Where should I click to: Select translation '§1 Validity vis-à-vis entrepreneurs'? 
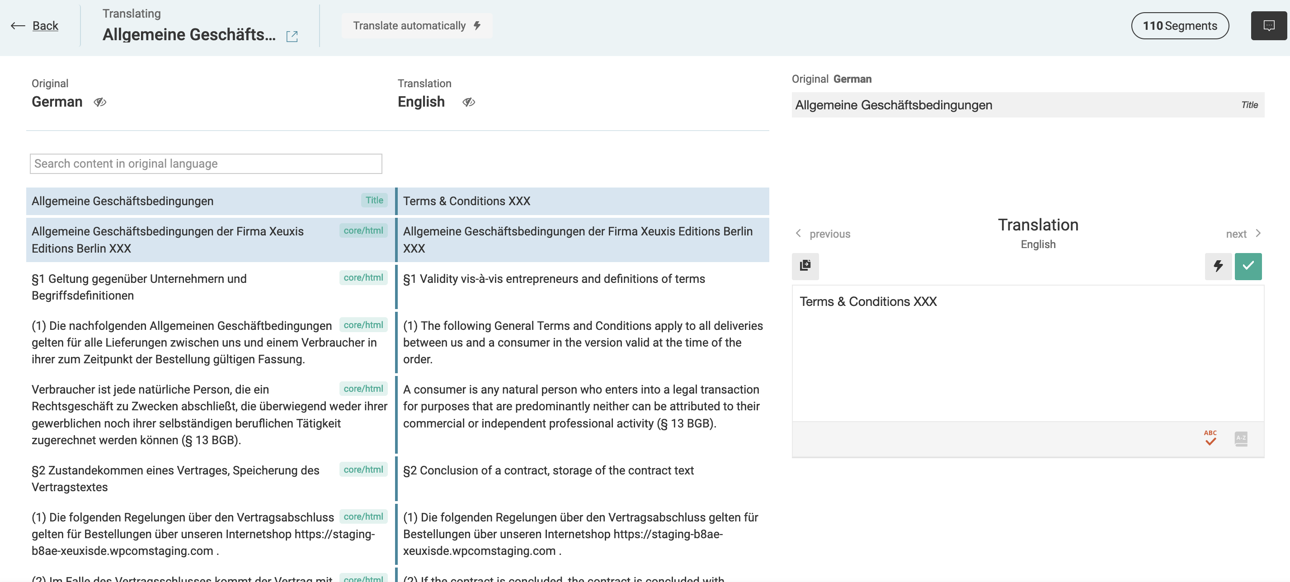[x=584, y=287]
